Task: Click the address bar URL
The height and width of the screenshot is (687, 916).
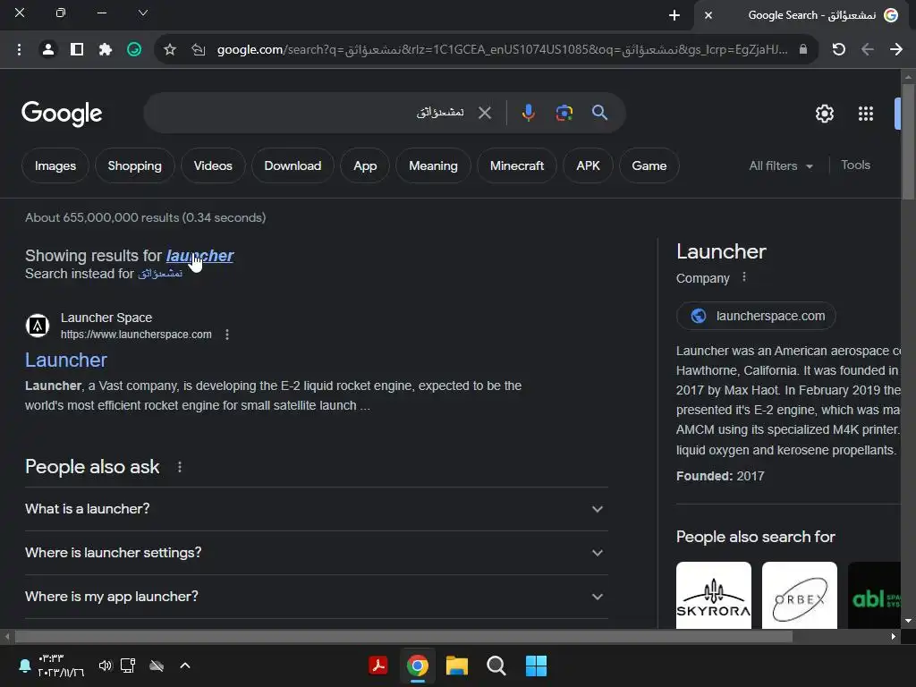Action: point(503,50)
